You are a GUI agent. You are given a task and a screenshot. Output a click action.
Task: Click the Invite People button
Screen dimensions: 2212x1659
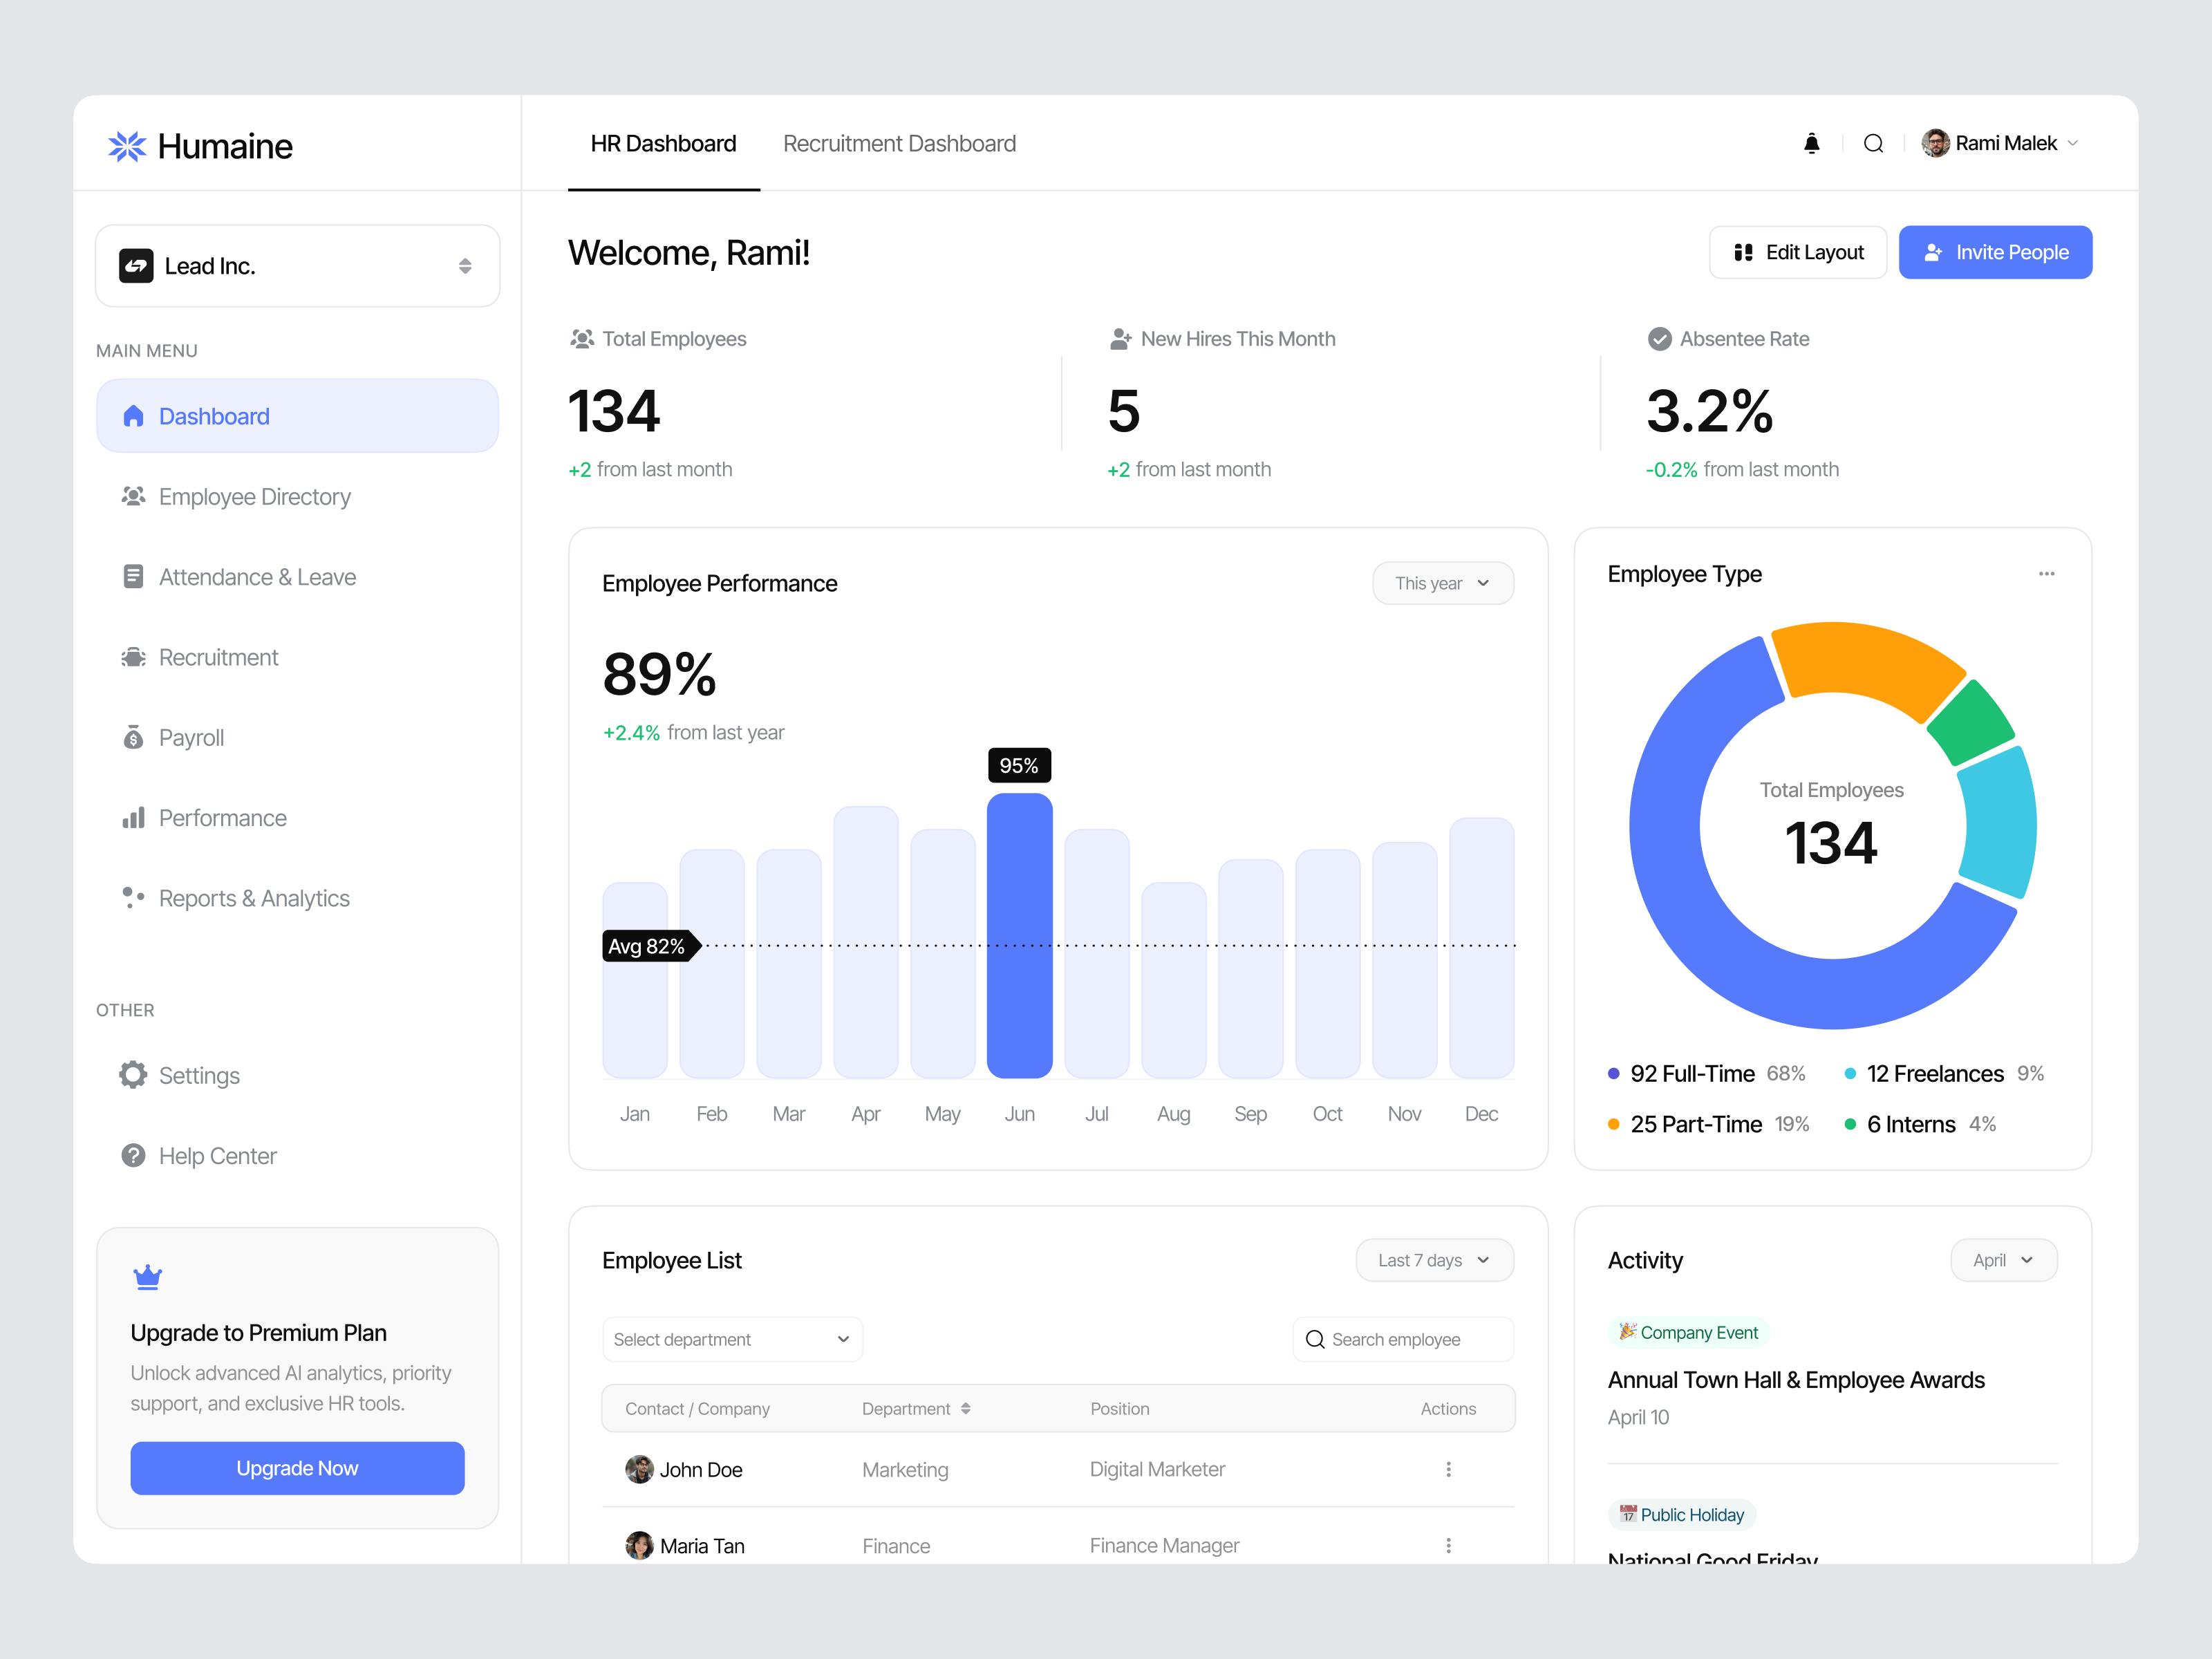pos(1995,252)
